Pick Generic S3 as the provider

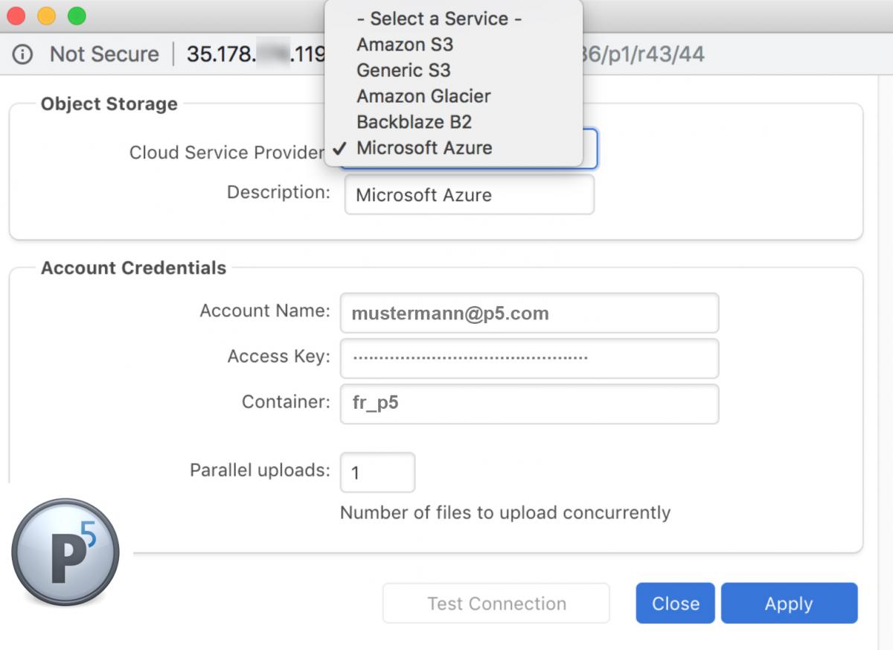[403, 71]
